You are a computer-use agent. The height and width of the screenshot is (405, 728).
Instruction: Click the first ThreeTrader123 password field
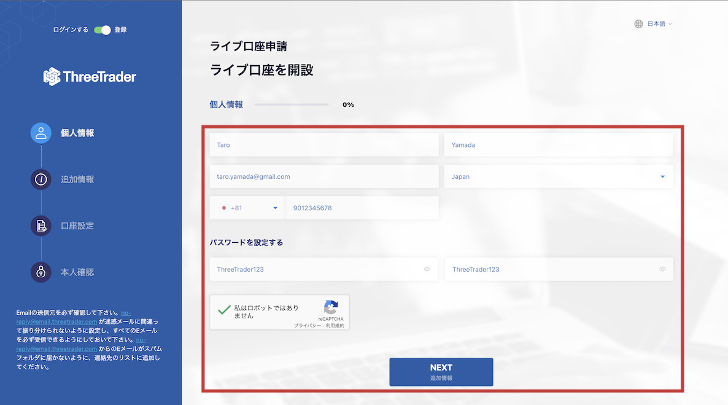323,269
